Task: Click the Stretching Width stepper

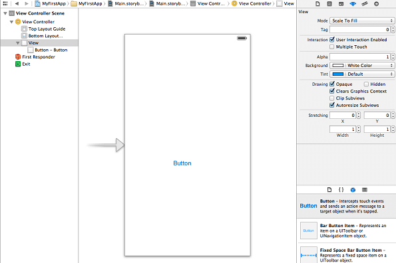Action: point(359,130)
